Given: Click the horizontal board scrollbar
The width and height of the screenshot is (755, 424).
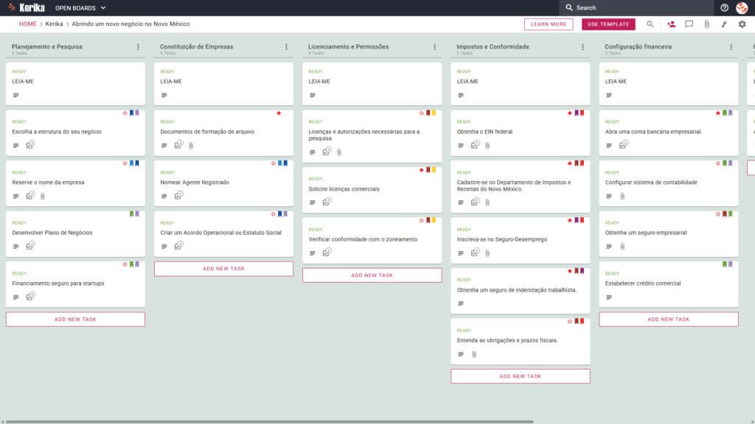Looking at the screenshot, I should click(x=270, y=422).
